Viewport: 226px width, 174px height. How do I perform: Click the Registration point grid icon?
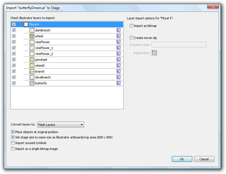(x=154, y=53)
